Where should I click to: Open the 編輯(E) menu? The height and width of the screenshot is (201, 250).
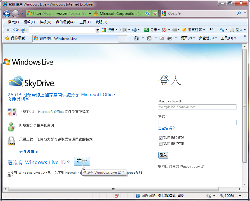coord(29,22)
